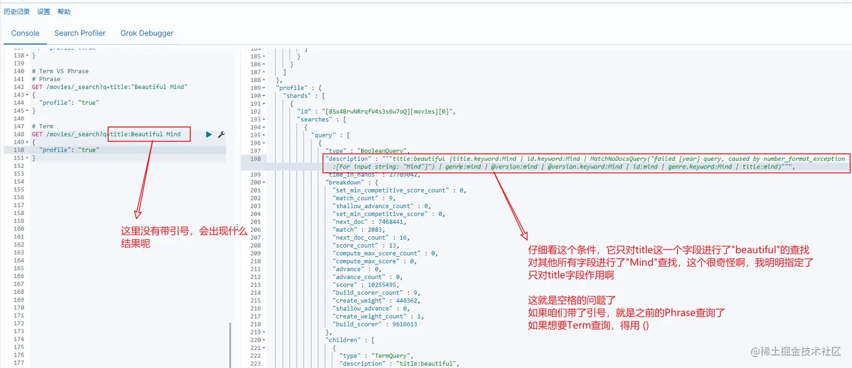Click the "# Phrase" comment line
Viewport: 852px width, 368px height.
[46, 79]
